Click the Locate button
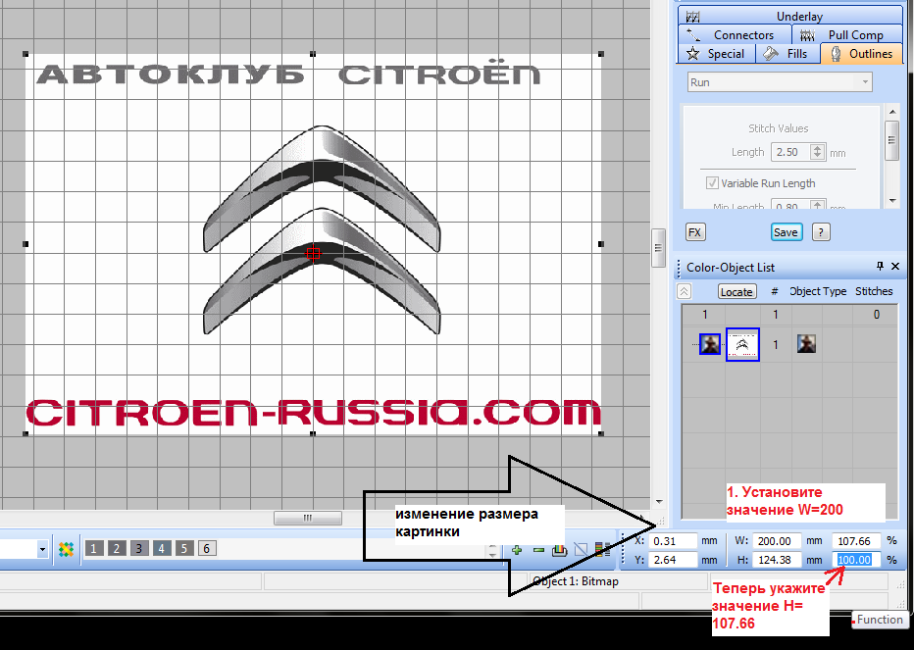 click(x=736, y=291)
